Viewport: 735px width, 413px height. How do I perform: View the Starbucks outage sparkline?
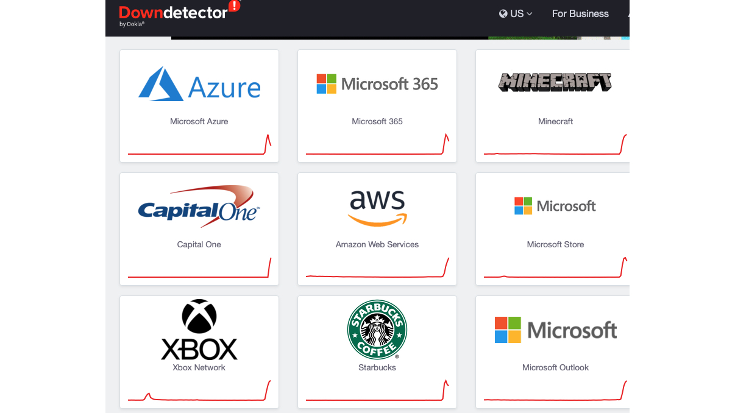point(377,390)
